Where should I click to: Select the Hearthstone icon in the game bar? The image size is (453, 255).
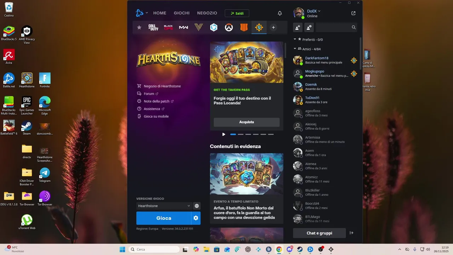pyautogui.click(x=259, y=27)
